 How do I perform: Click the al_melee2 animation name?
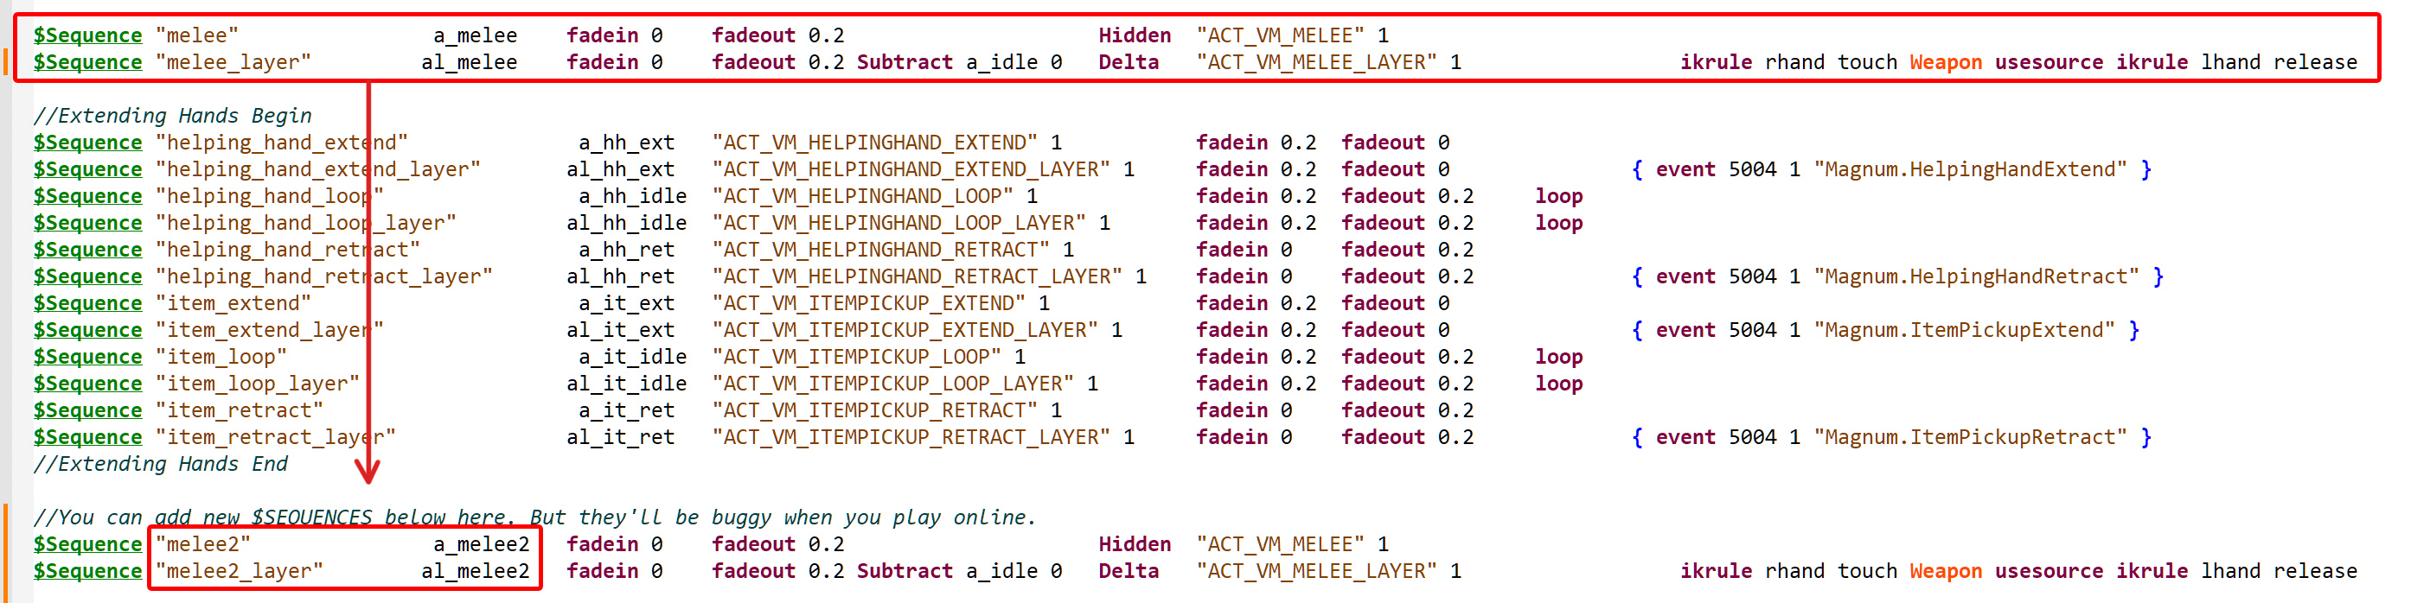click(476, 571)
